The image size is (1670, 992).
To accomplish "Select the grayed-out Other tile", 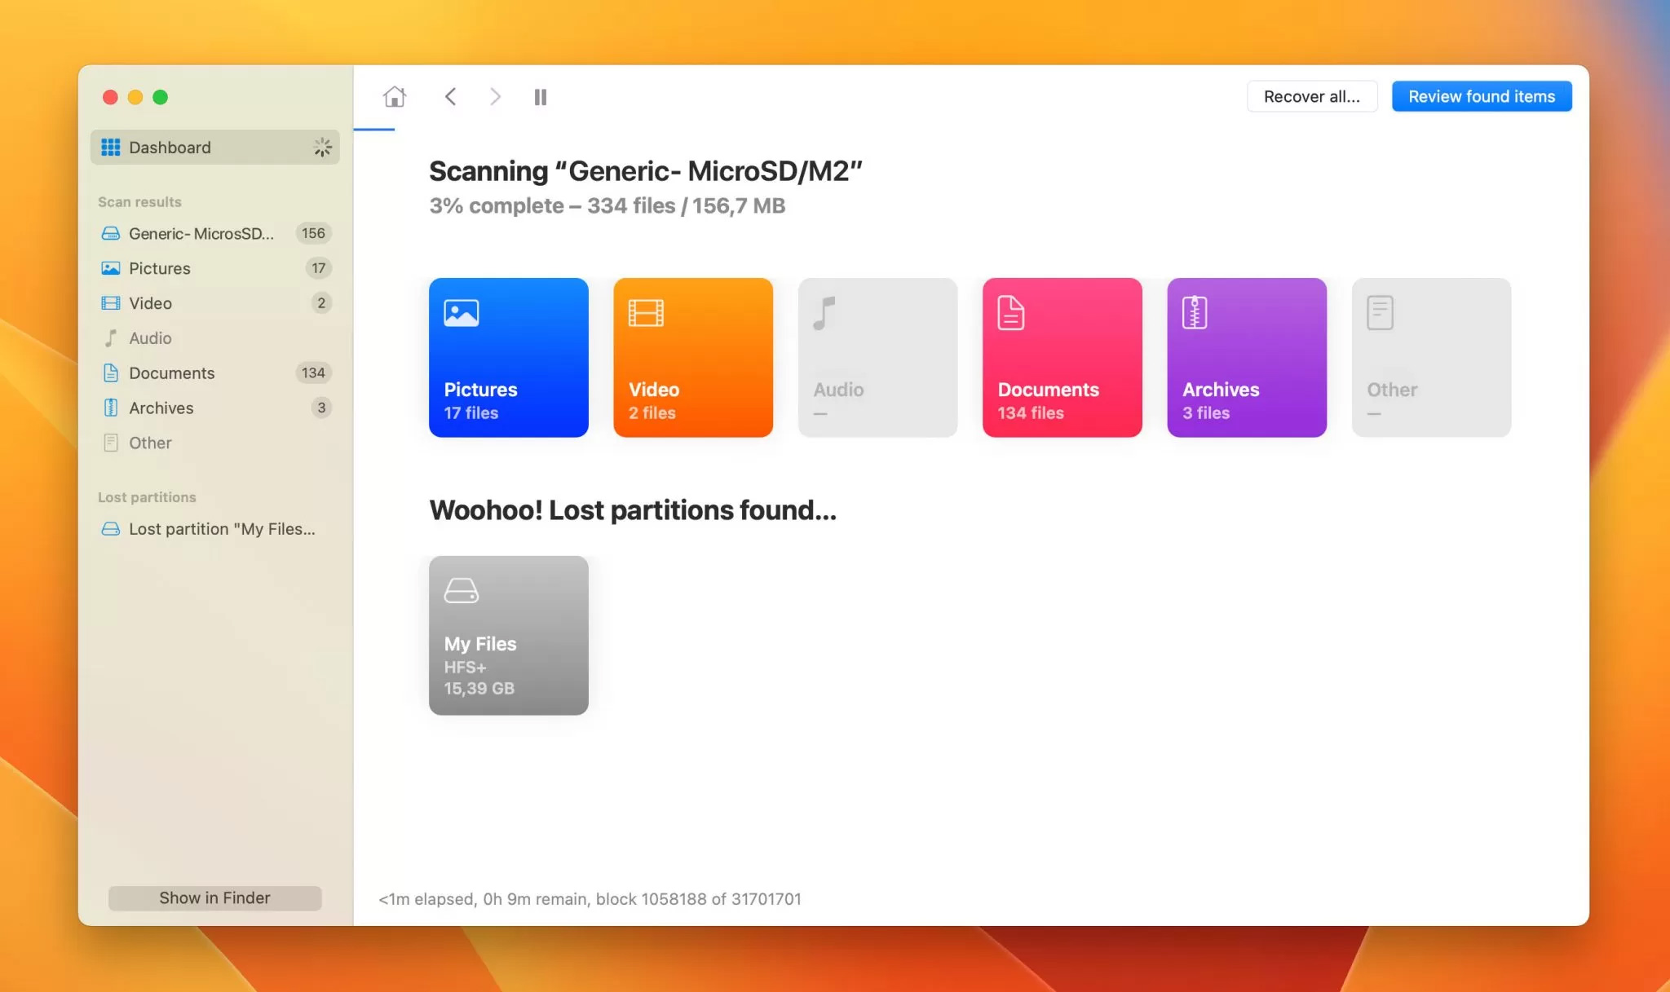I will (1431, 358).
